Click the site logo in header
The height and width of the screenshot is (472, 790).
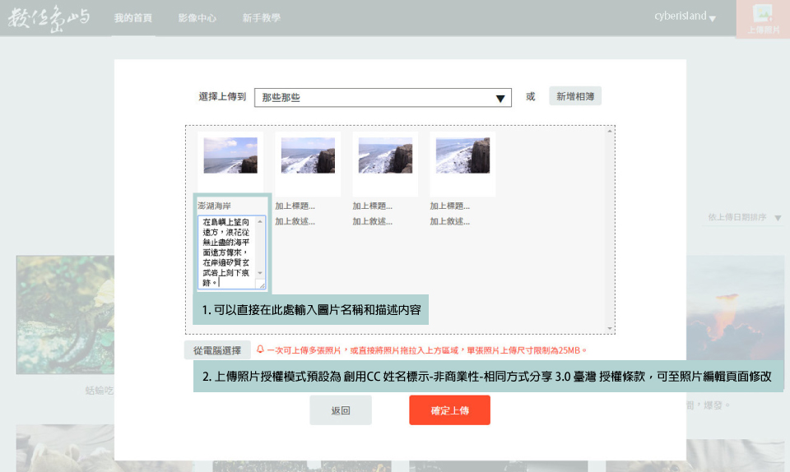point(49,18)
